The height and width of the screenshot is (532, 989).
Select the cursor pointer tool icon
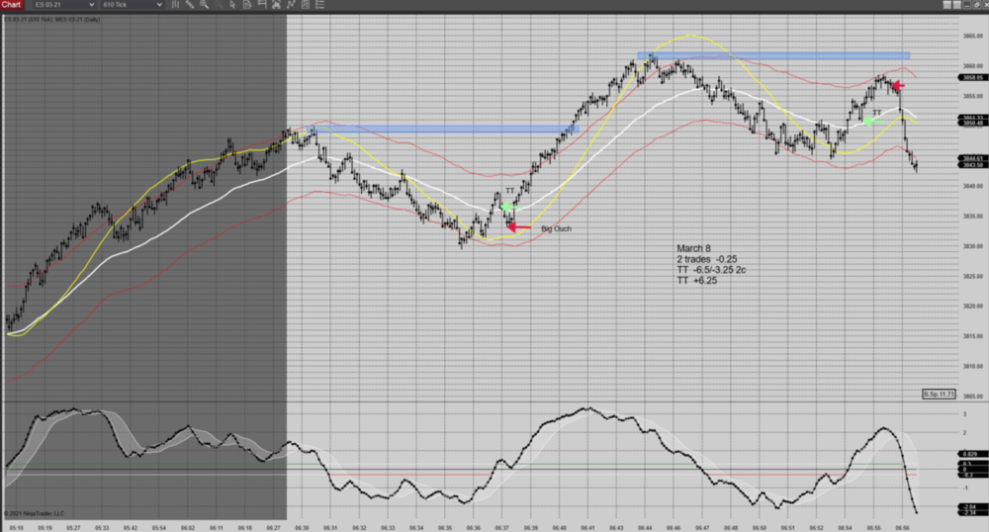(234, 5)
